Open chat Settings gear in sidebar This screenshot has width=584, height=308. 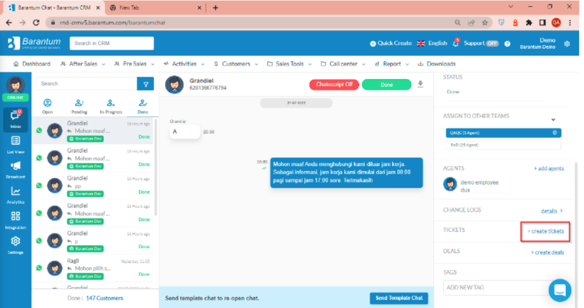point(16,245)
